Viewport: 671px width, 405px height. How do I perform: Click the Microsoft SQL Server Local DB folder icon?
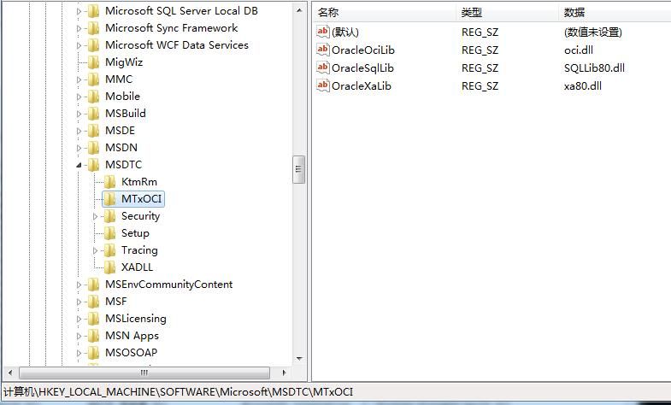pos(93,11)
